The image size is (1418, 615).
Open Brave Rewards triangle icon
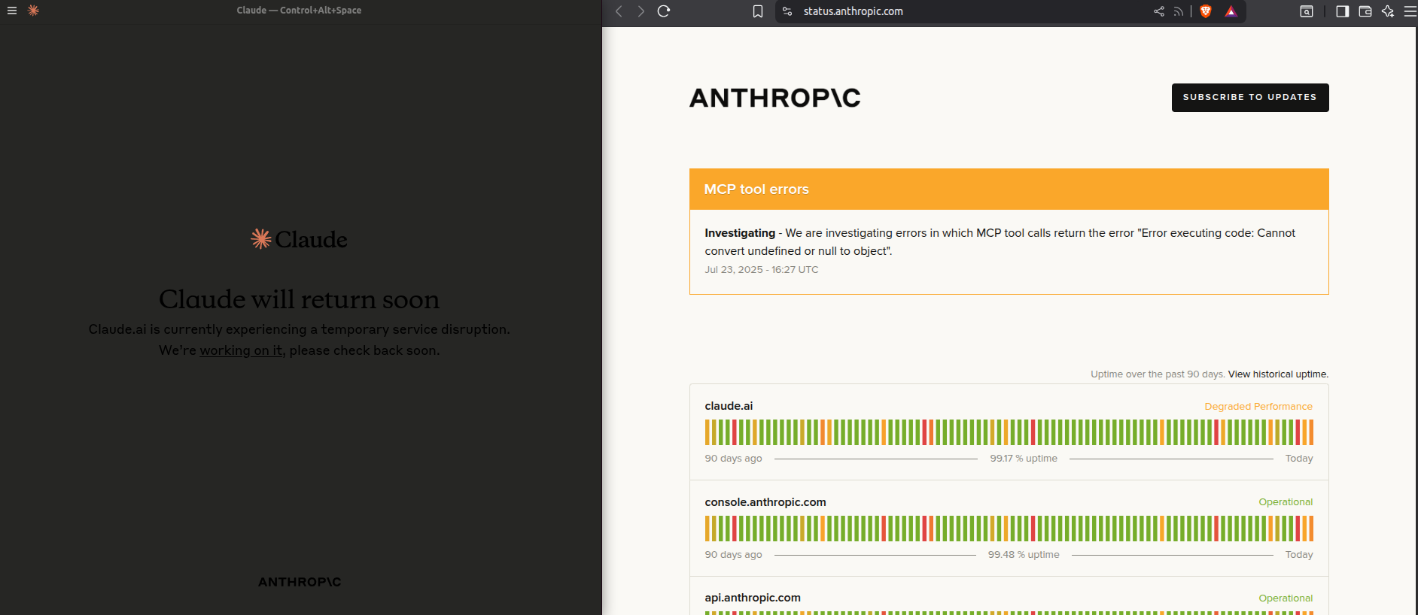coord(1231,11)
